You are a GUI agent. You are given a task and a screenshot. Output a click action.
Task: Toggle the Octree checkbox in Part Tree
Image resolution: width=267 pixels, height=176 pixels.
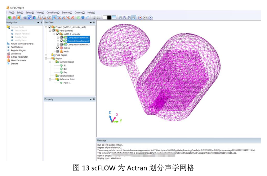tap(58, 48)
